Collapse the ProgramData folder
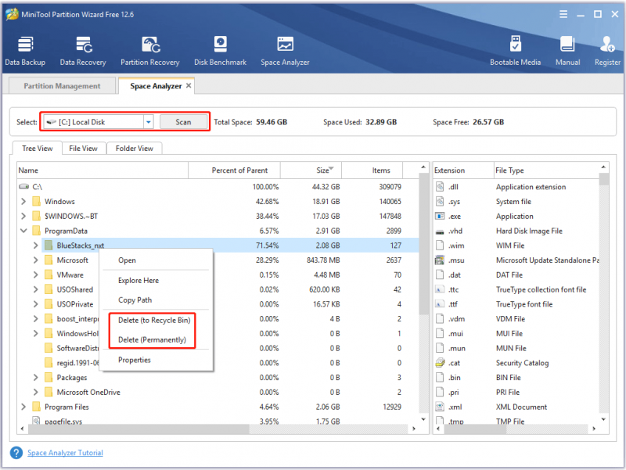Screen dimensions: 626x470 pyautogui.click(x=23, y=231)
